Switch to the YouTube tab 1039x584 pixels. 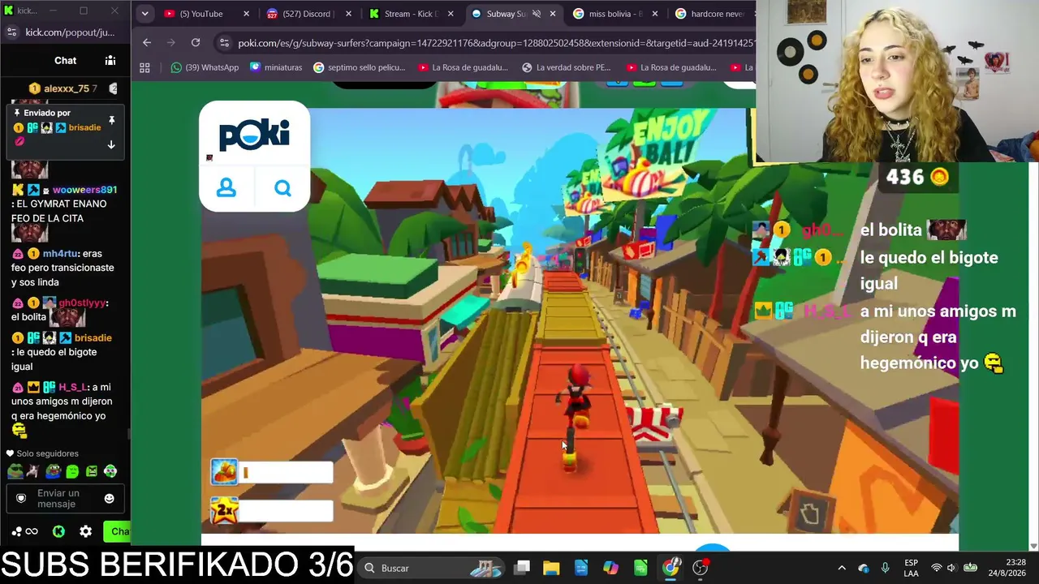201,14
